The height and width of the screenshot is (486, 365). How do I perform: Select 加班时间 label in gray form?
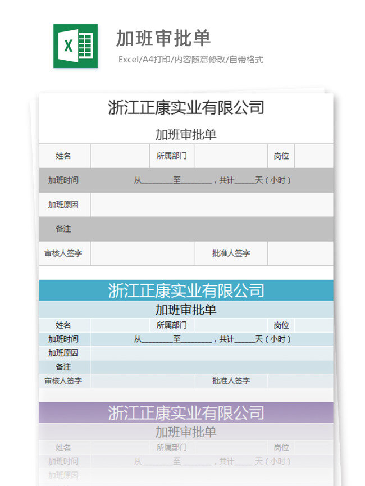[x=63, y=180]
